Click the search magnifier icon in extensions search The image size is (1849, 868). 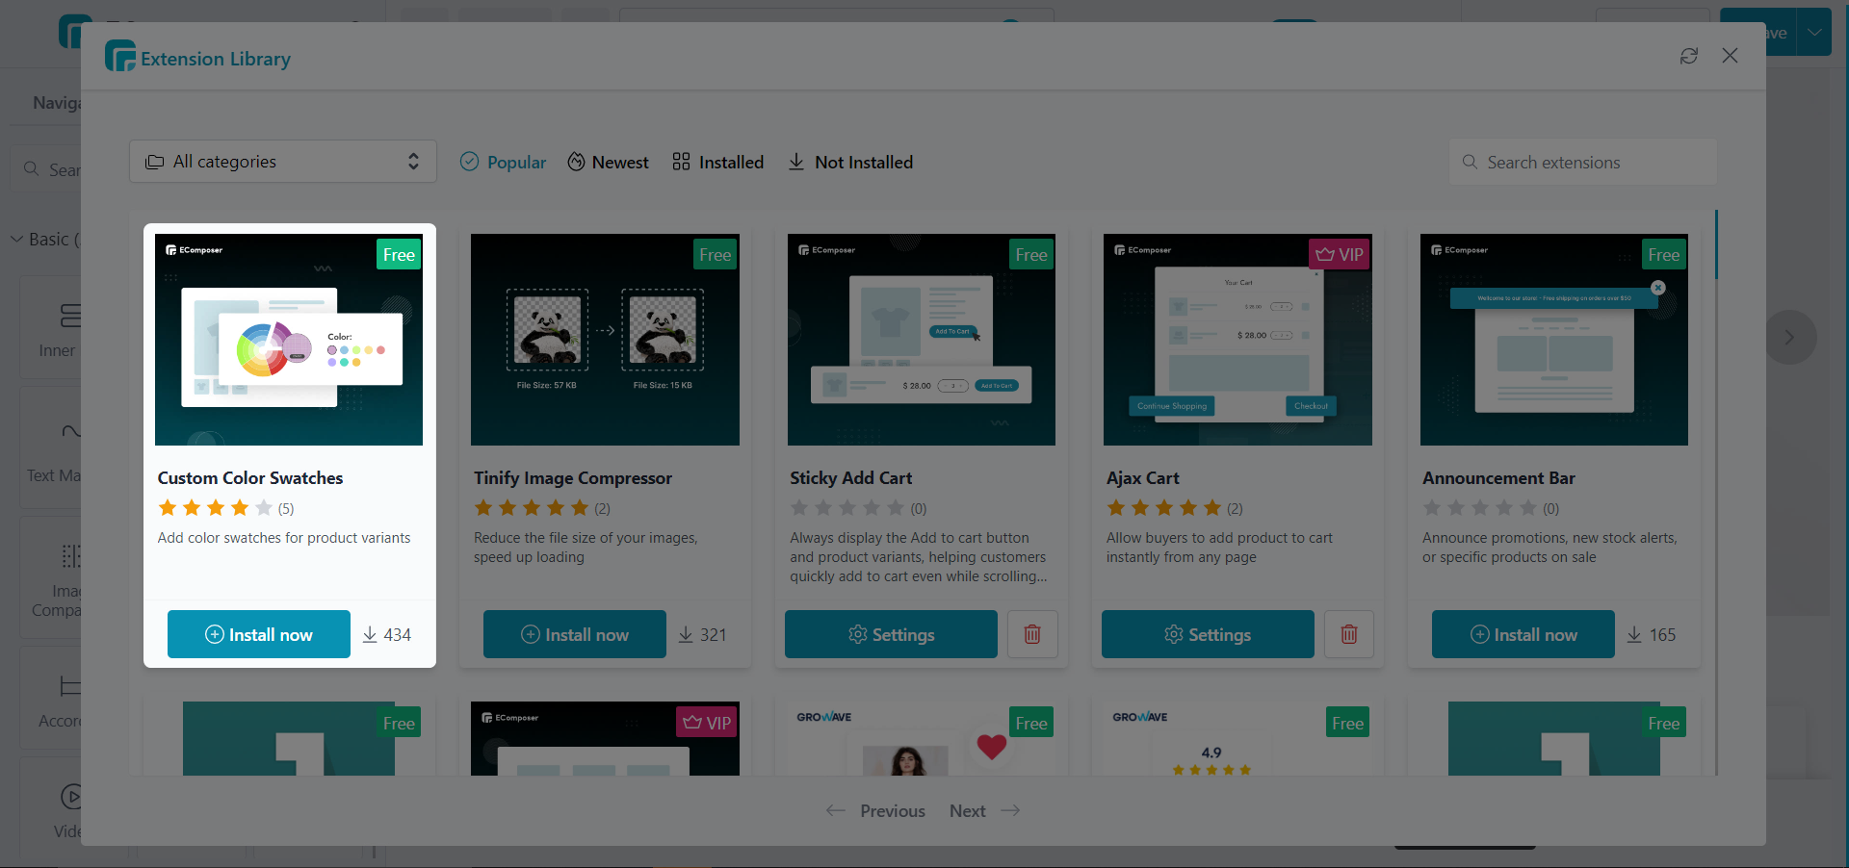point(1470,163)
